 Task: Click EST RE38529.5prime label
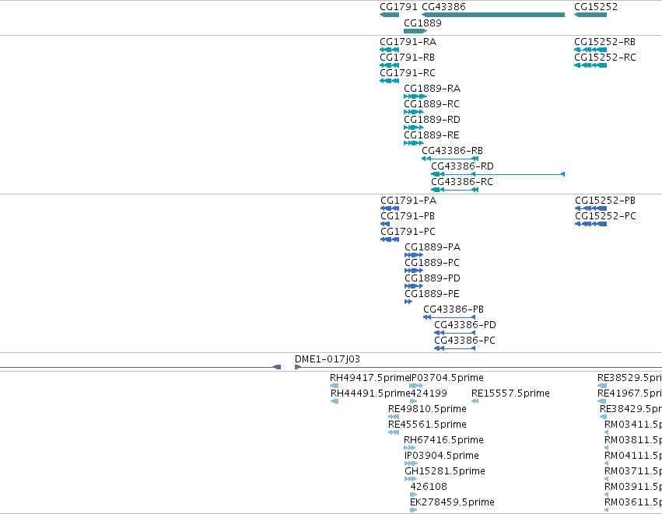(x=629, y=378)
